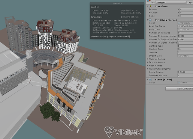This screenshot has height=139, width=193.
Task: Collapse the VIM Xdata (Script) component
Action: (148, 20)
